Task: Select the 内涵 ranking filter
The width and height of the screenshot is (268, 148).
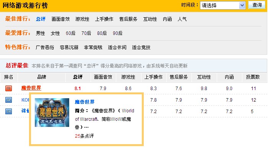Action: (x=167, y=19)
